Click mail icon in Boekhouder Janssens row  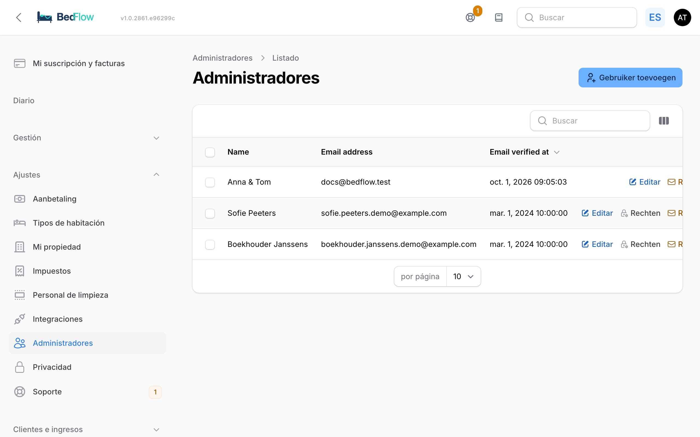[x=671, y=244]
